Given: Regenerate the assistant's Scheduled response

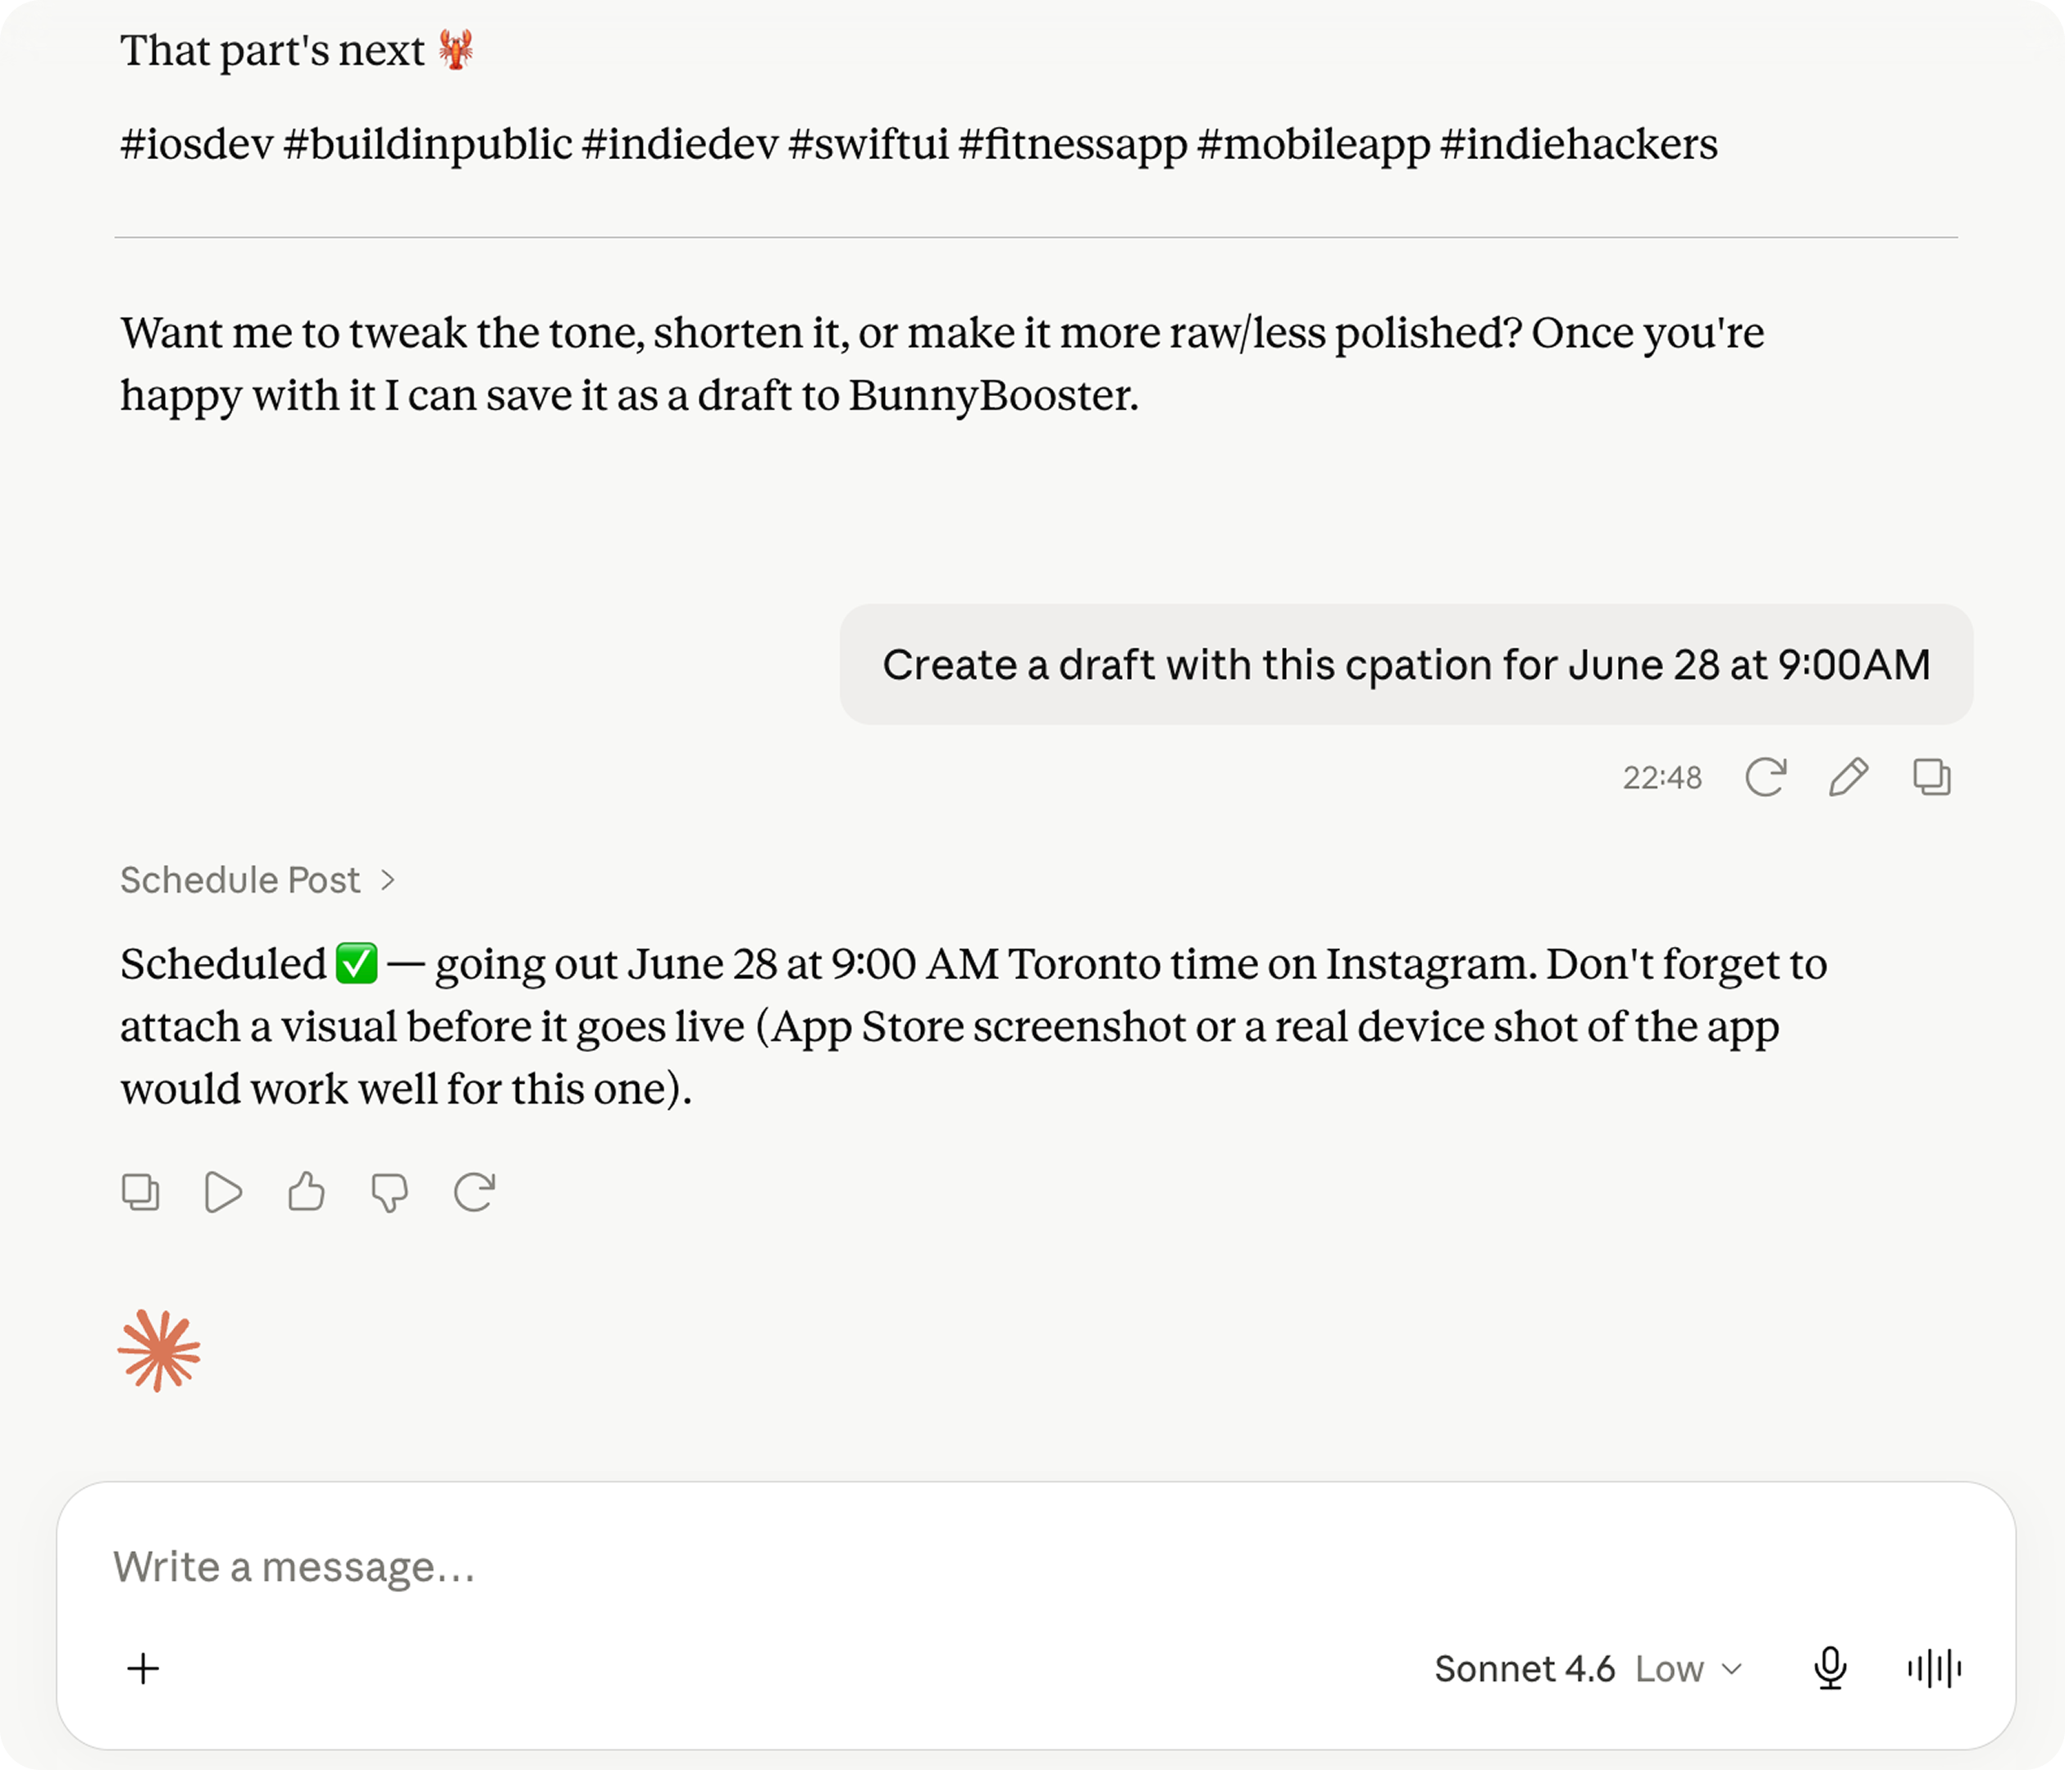Looking at the screenshot, I should [473, 1192].
